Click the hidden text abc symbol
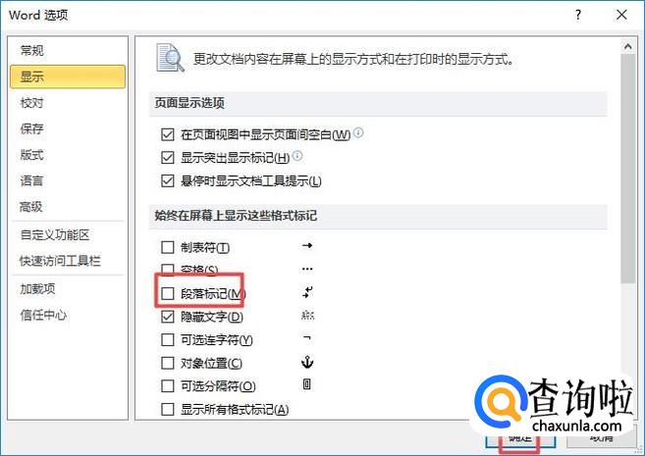 click(x=307, y=316)
